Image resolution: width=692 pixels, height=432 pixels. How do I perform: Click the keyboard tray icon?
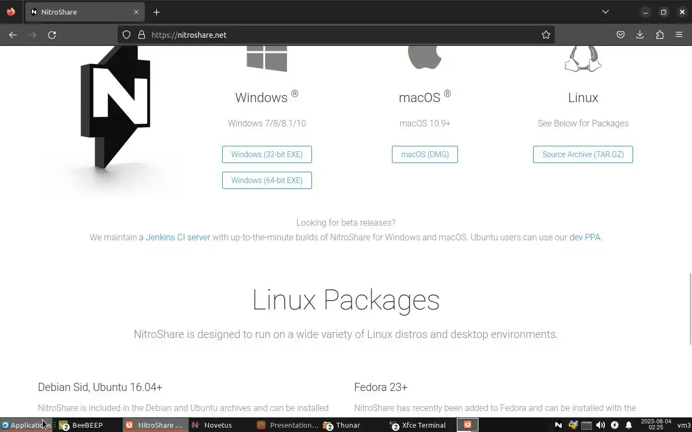tap(587, 425)
